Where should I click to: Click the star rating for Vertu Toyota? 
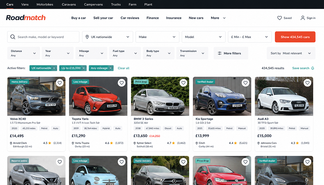pyautogui.click(x=112, y=143)
